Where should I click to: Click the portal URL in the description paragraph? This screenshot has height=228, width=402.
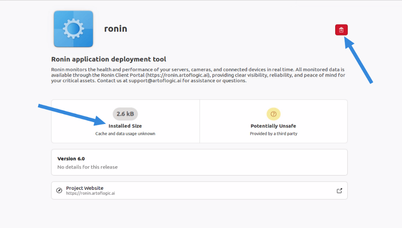(178, 75)
